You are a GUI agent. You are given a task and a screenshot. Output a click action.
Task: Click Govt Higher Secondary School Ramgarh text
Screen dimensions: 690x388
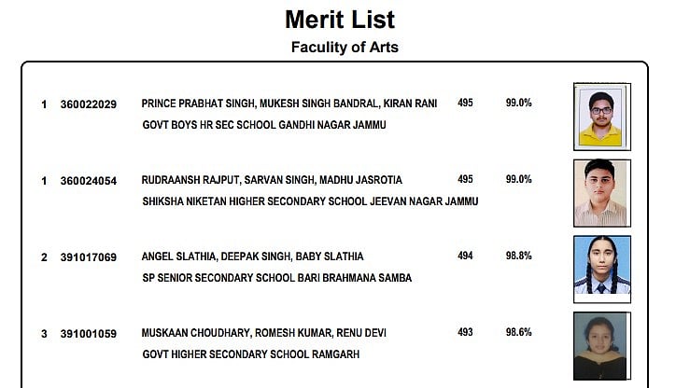coord(250,354)
